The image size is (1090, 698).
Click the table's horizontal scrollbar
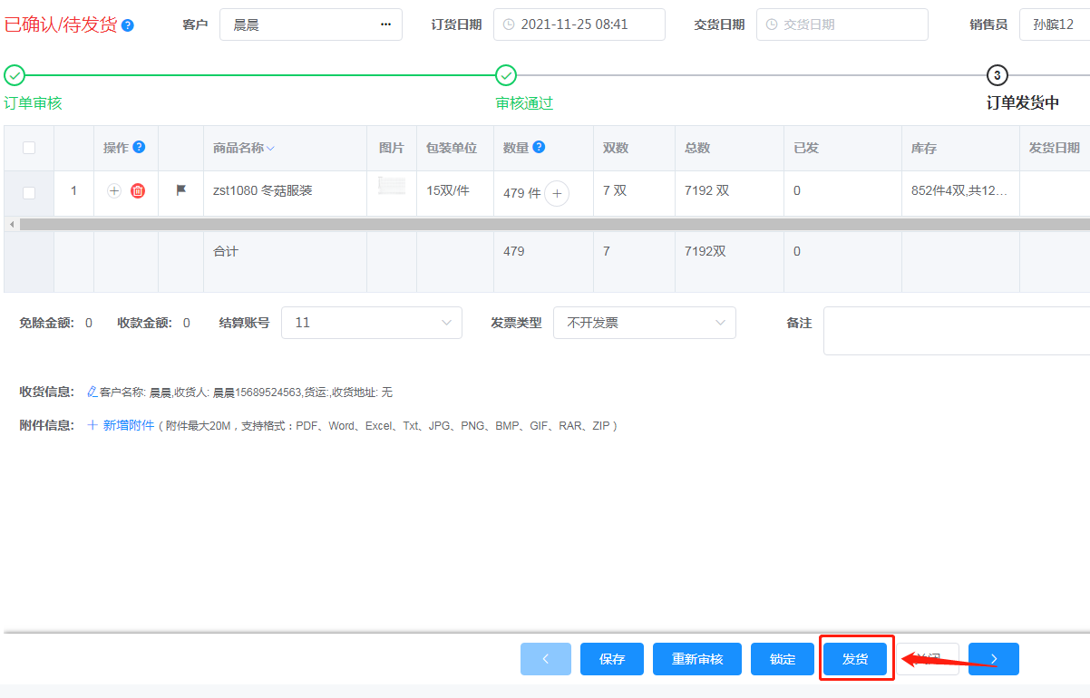coord(544,224)
